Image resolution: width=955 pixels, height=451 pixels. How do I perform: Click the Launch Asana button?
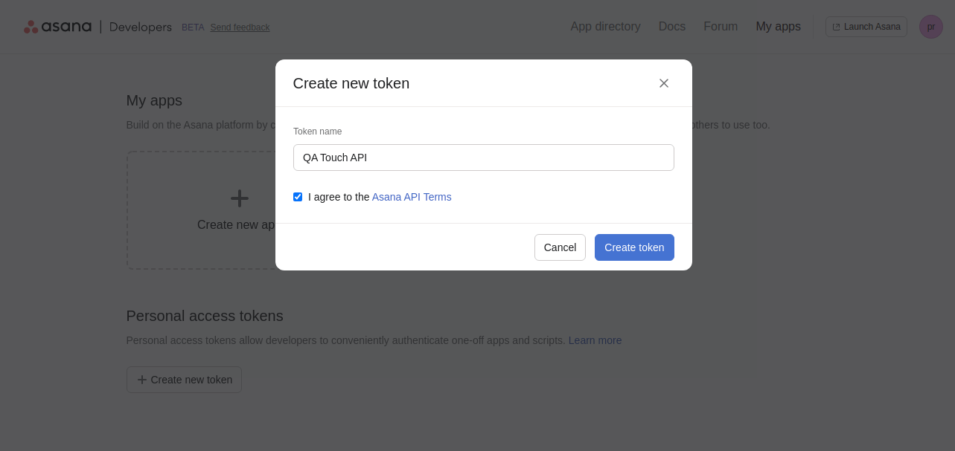coord(866,26)
